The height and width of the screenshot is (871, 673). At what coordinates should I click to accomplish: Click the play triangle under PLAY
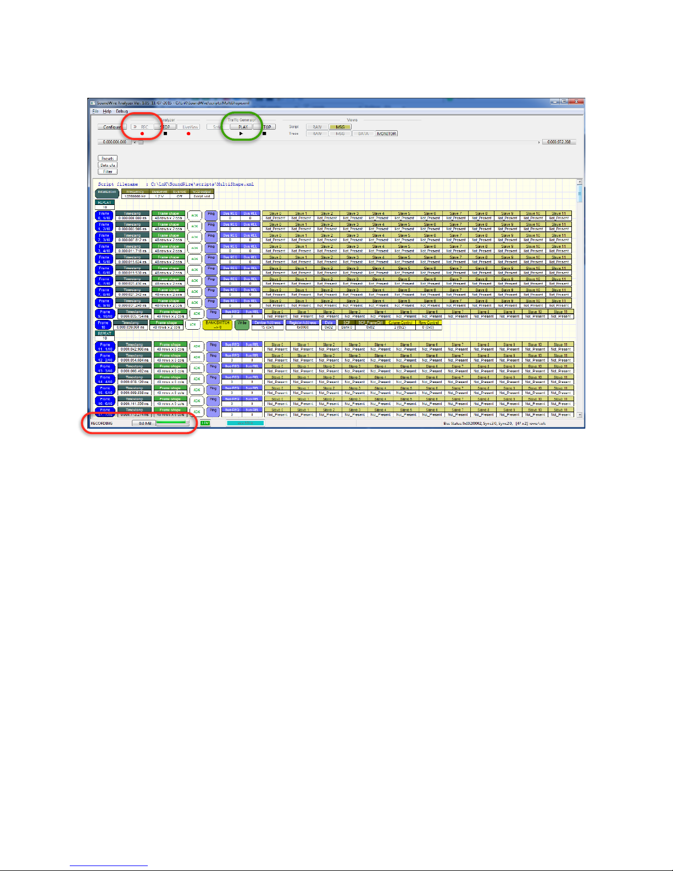click(x=241, y=134)
